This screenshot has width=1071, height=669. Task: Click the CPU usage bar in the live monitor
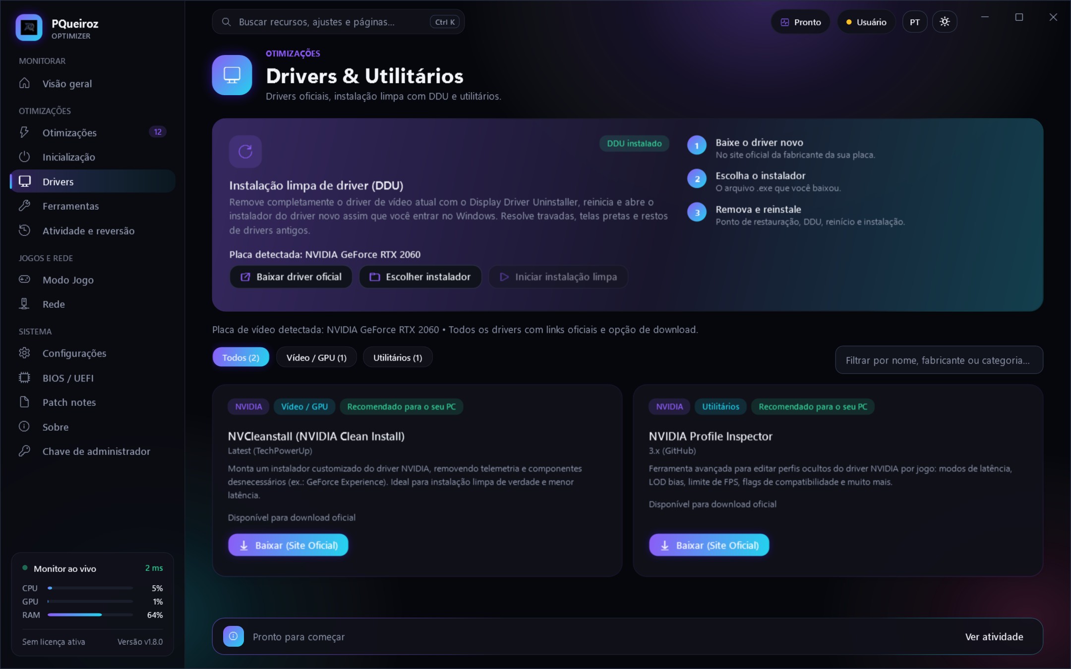pos(90,588)
